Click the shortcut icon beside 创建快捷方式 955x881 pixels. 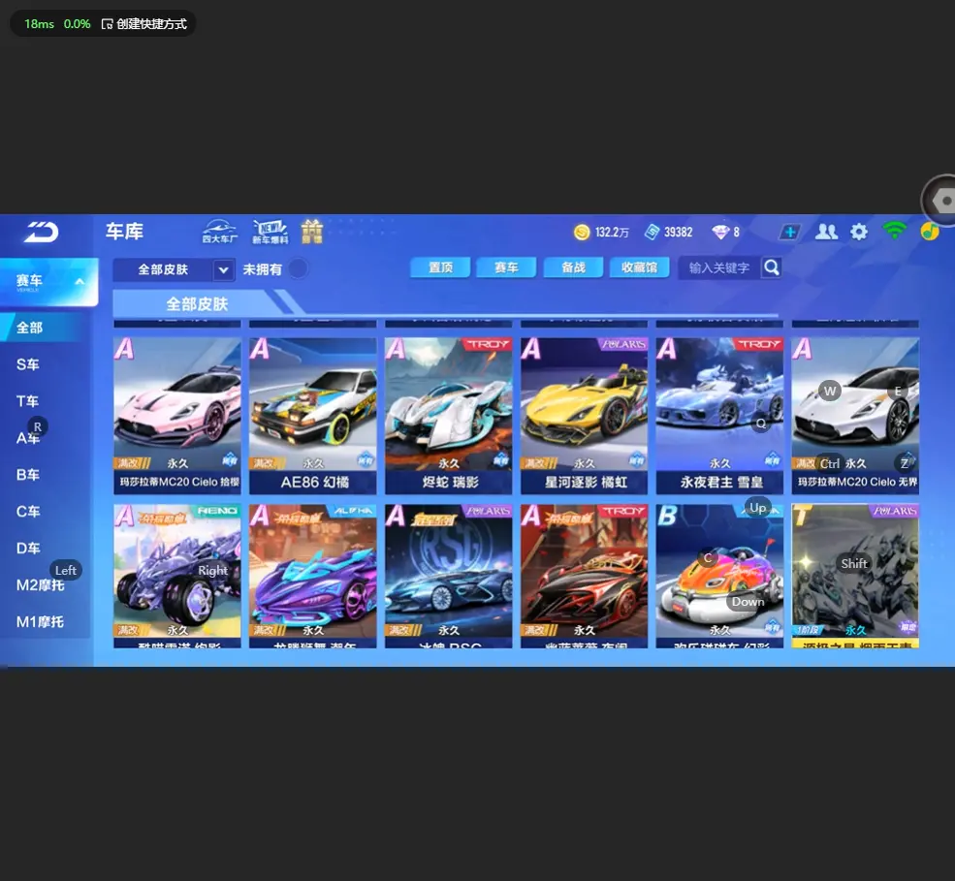[108, 24]
